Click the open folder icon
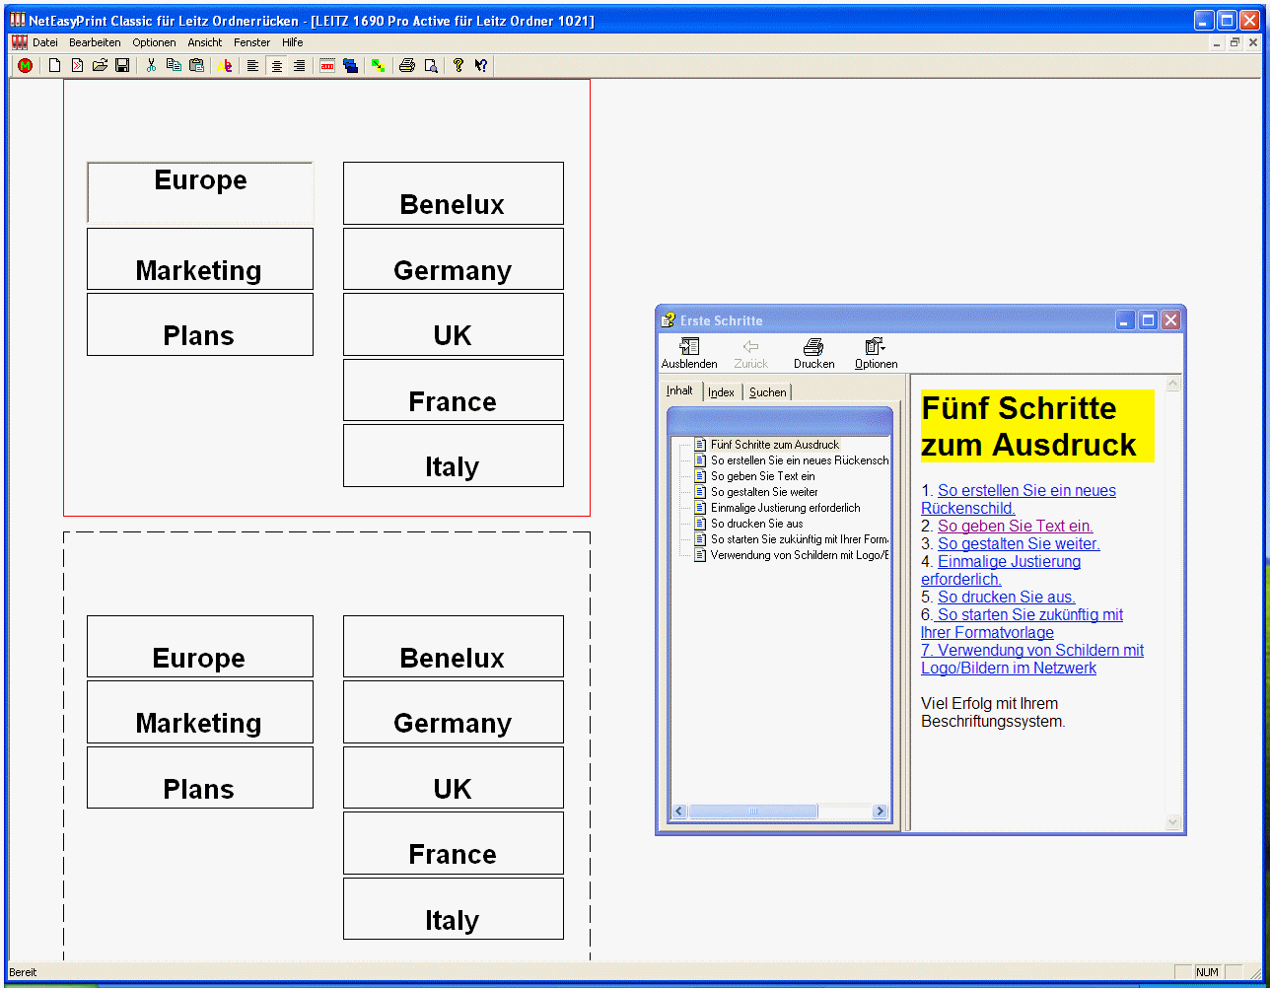The width and height of the screenshot is (1270, 988). [x=100, y=65]
